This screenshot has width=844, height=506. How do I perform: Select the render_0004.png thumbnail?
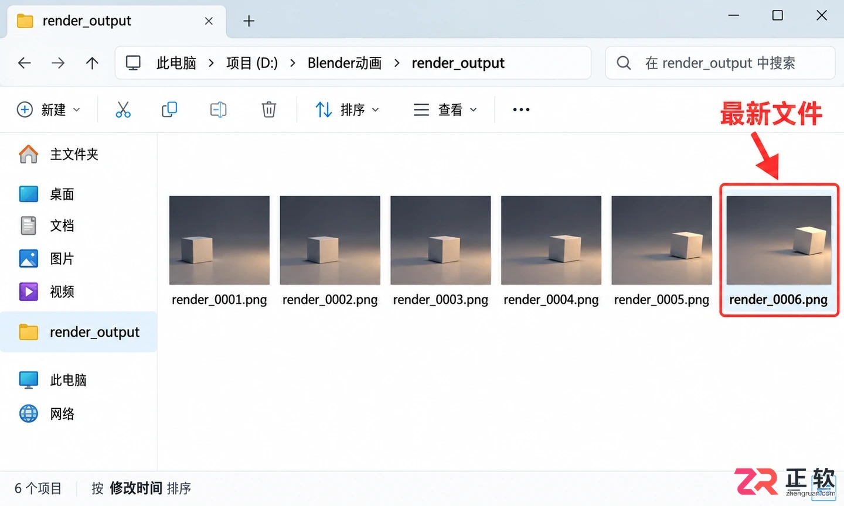point(551,240)
